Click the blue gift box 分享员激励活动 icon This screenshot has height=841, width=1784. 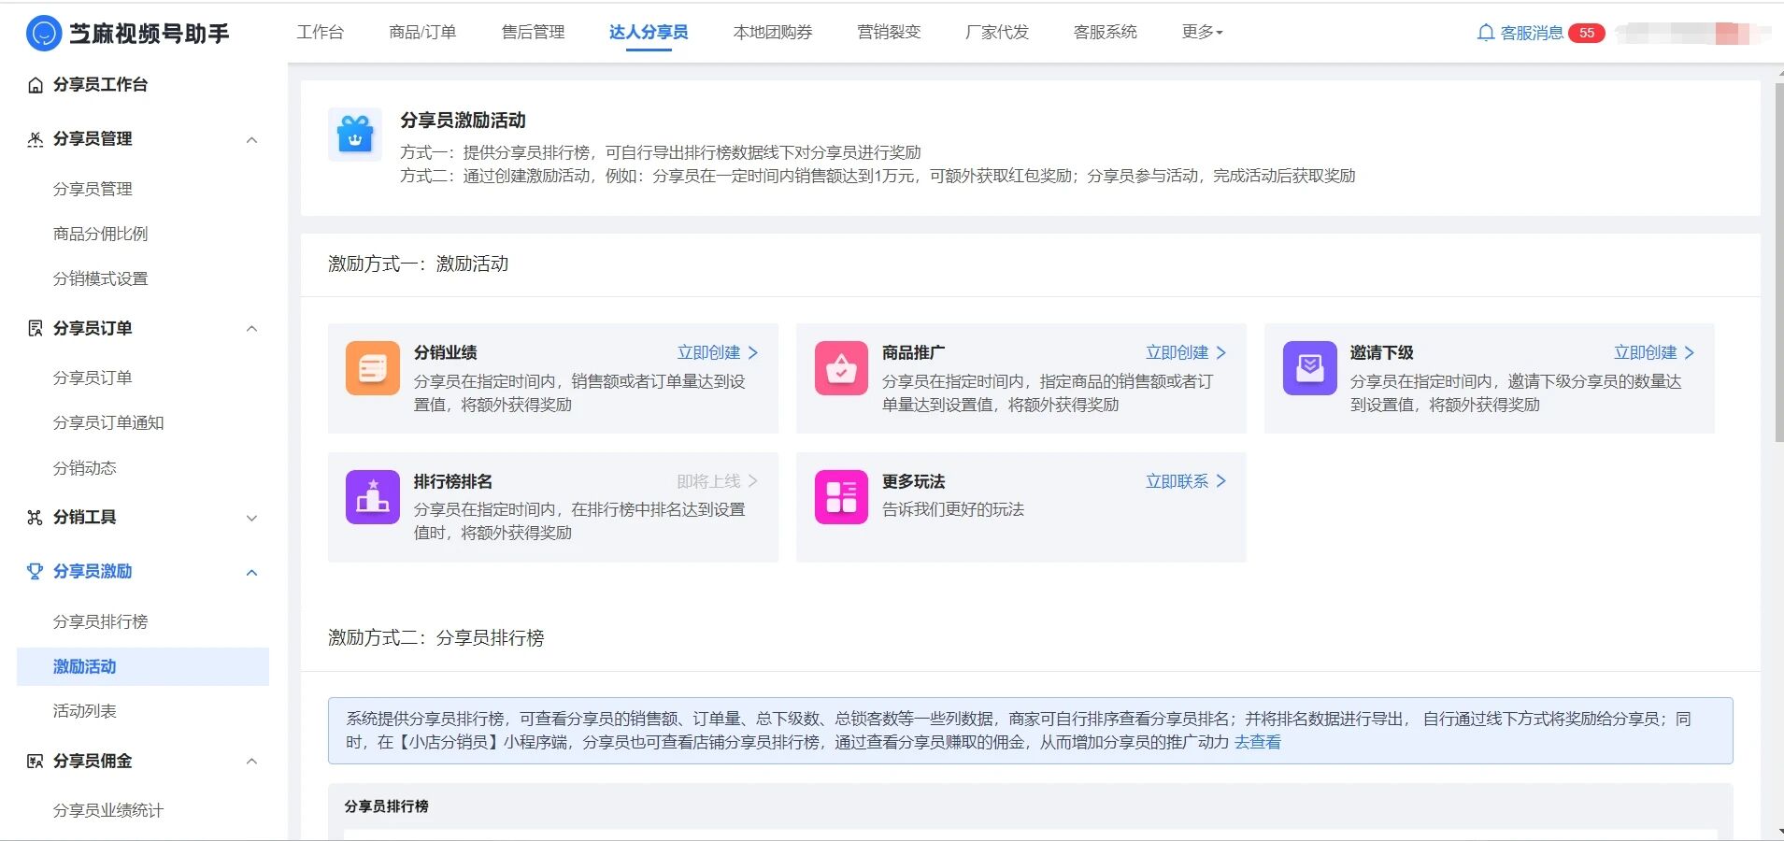[355, 135]
